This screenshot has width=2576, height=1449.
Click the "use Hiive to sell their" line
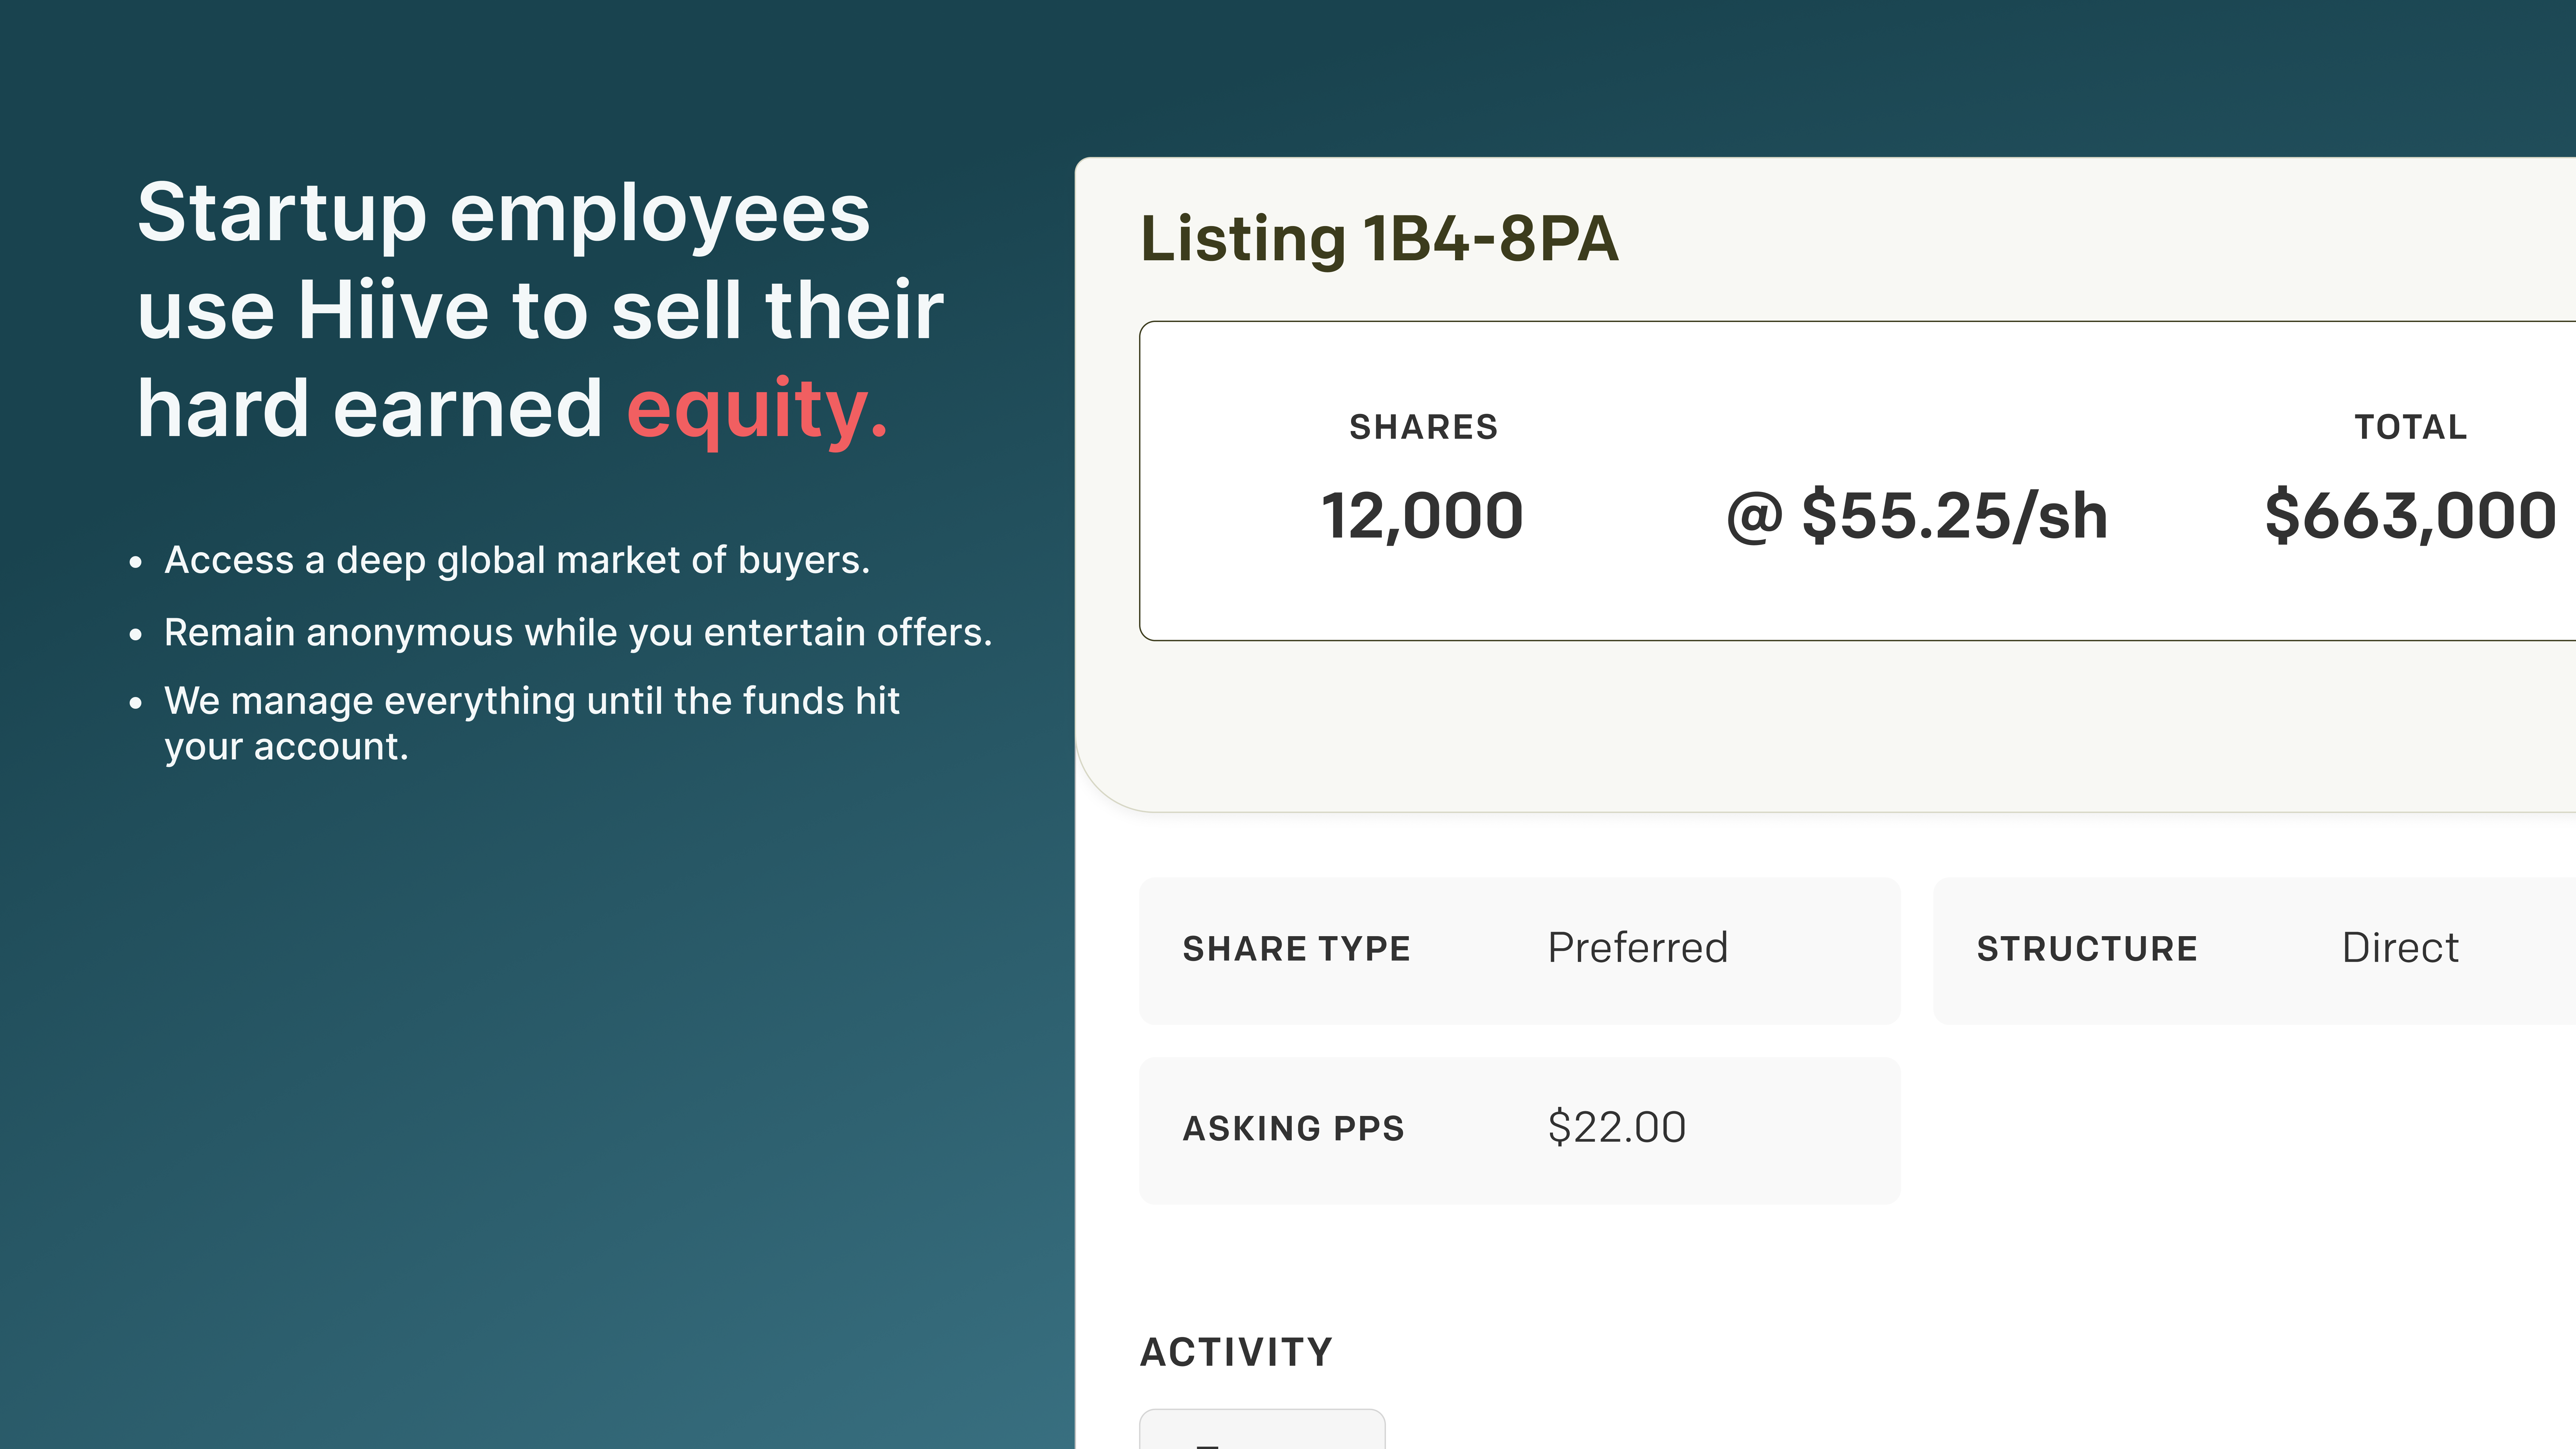coord(540,311)
